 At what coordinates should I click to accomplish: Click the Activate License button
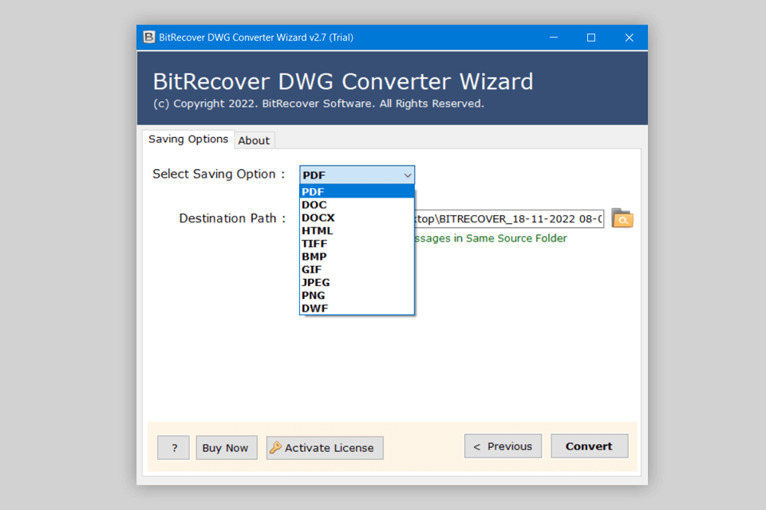tap(325, 448)
